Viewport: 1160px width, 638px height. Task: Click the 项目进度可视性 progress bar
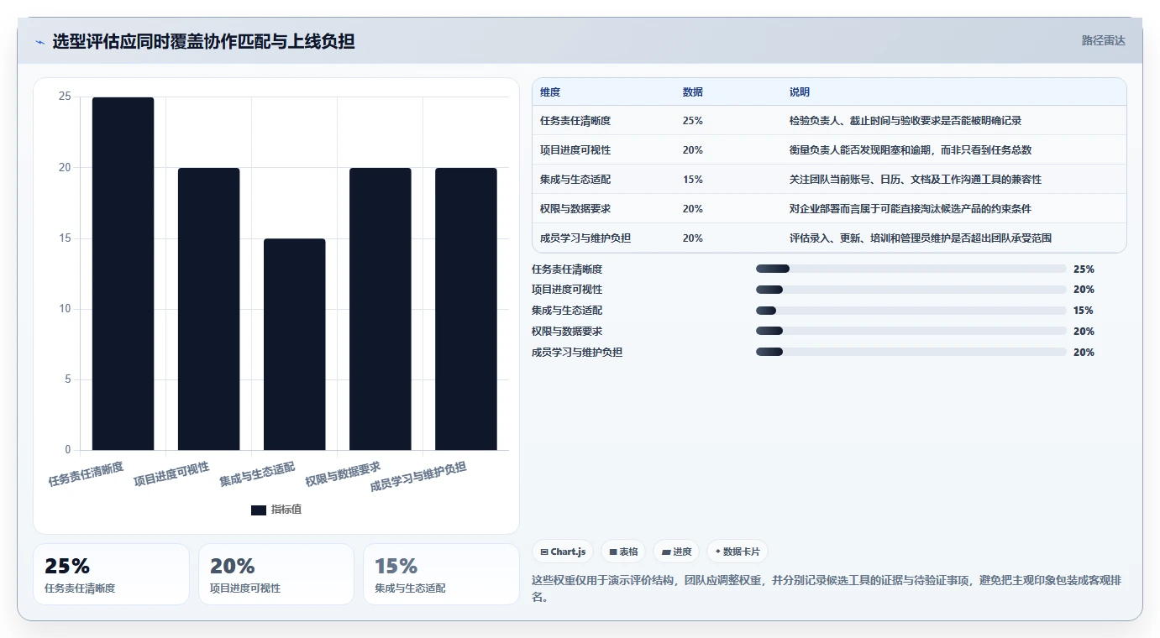tap(911, 290)
